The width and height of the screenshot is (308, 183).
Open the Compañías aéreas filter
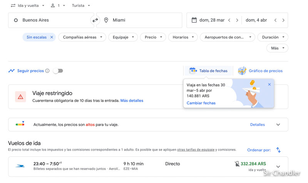(82, 37)
